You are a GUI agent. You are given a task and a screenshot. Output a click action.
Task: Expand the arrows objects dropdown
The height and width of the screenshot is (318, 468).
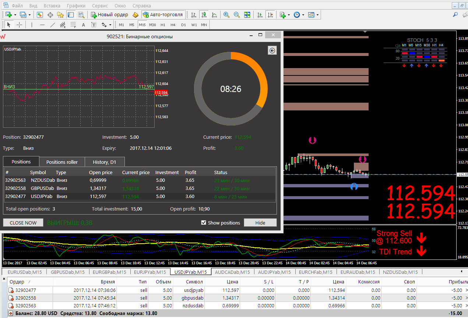110,25
